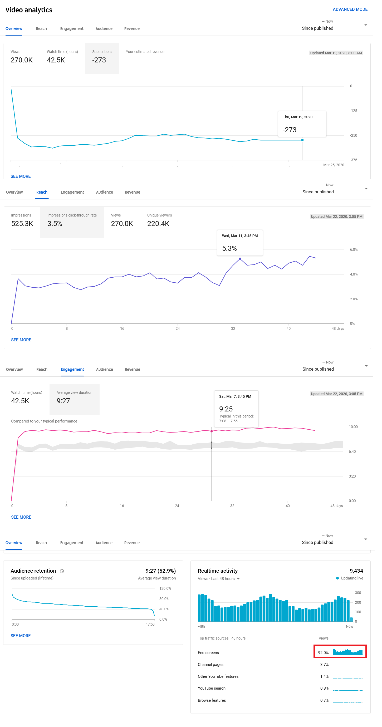382x727 pixels.
Task: Click YouTube search traffic source label
Action: tap(212, 688)
